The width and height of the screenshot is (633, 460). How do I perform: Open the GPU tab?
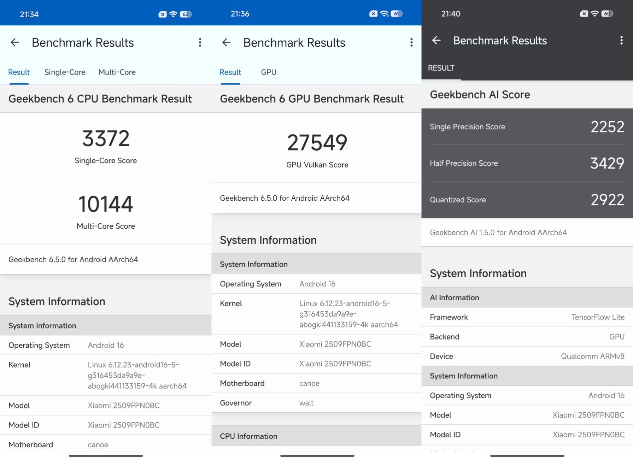[269, 72]
